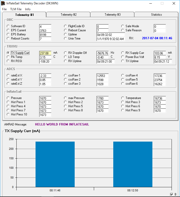The width and height of the screenshot is (180, 197).
Task: Select the TX Supply Curr radio button
Action: (x=8, y=53)
